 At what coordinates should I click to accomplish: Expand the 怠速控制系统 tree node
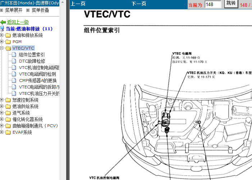pyautogui.click(x=1, y=100)
